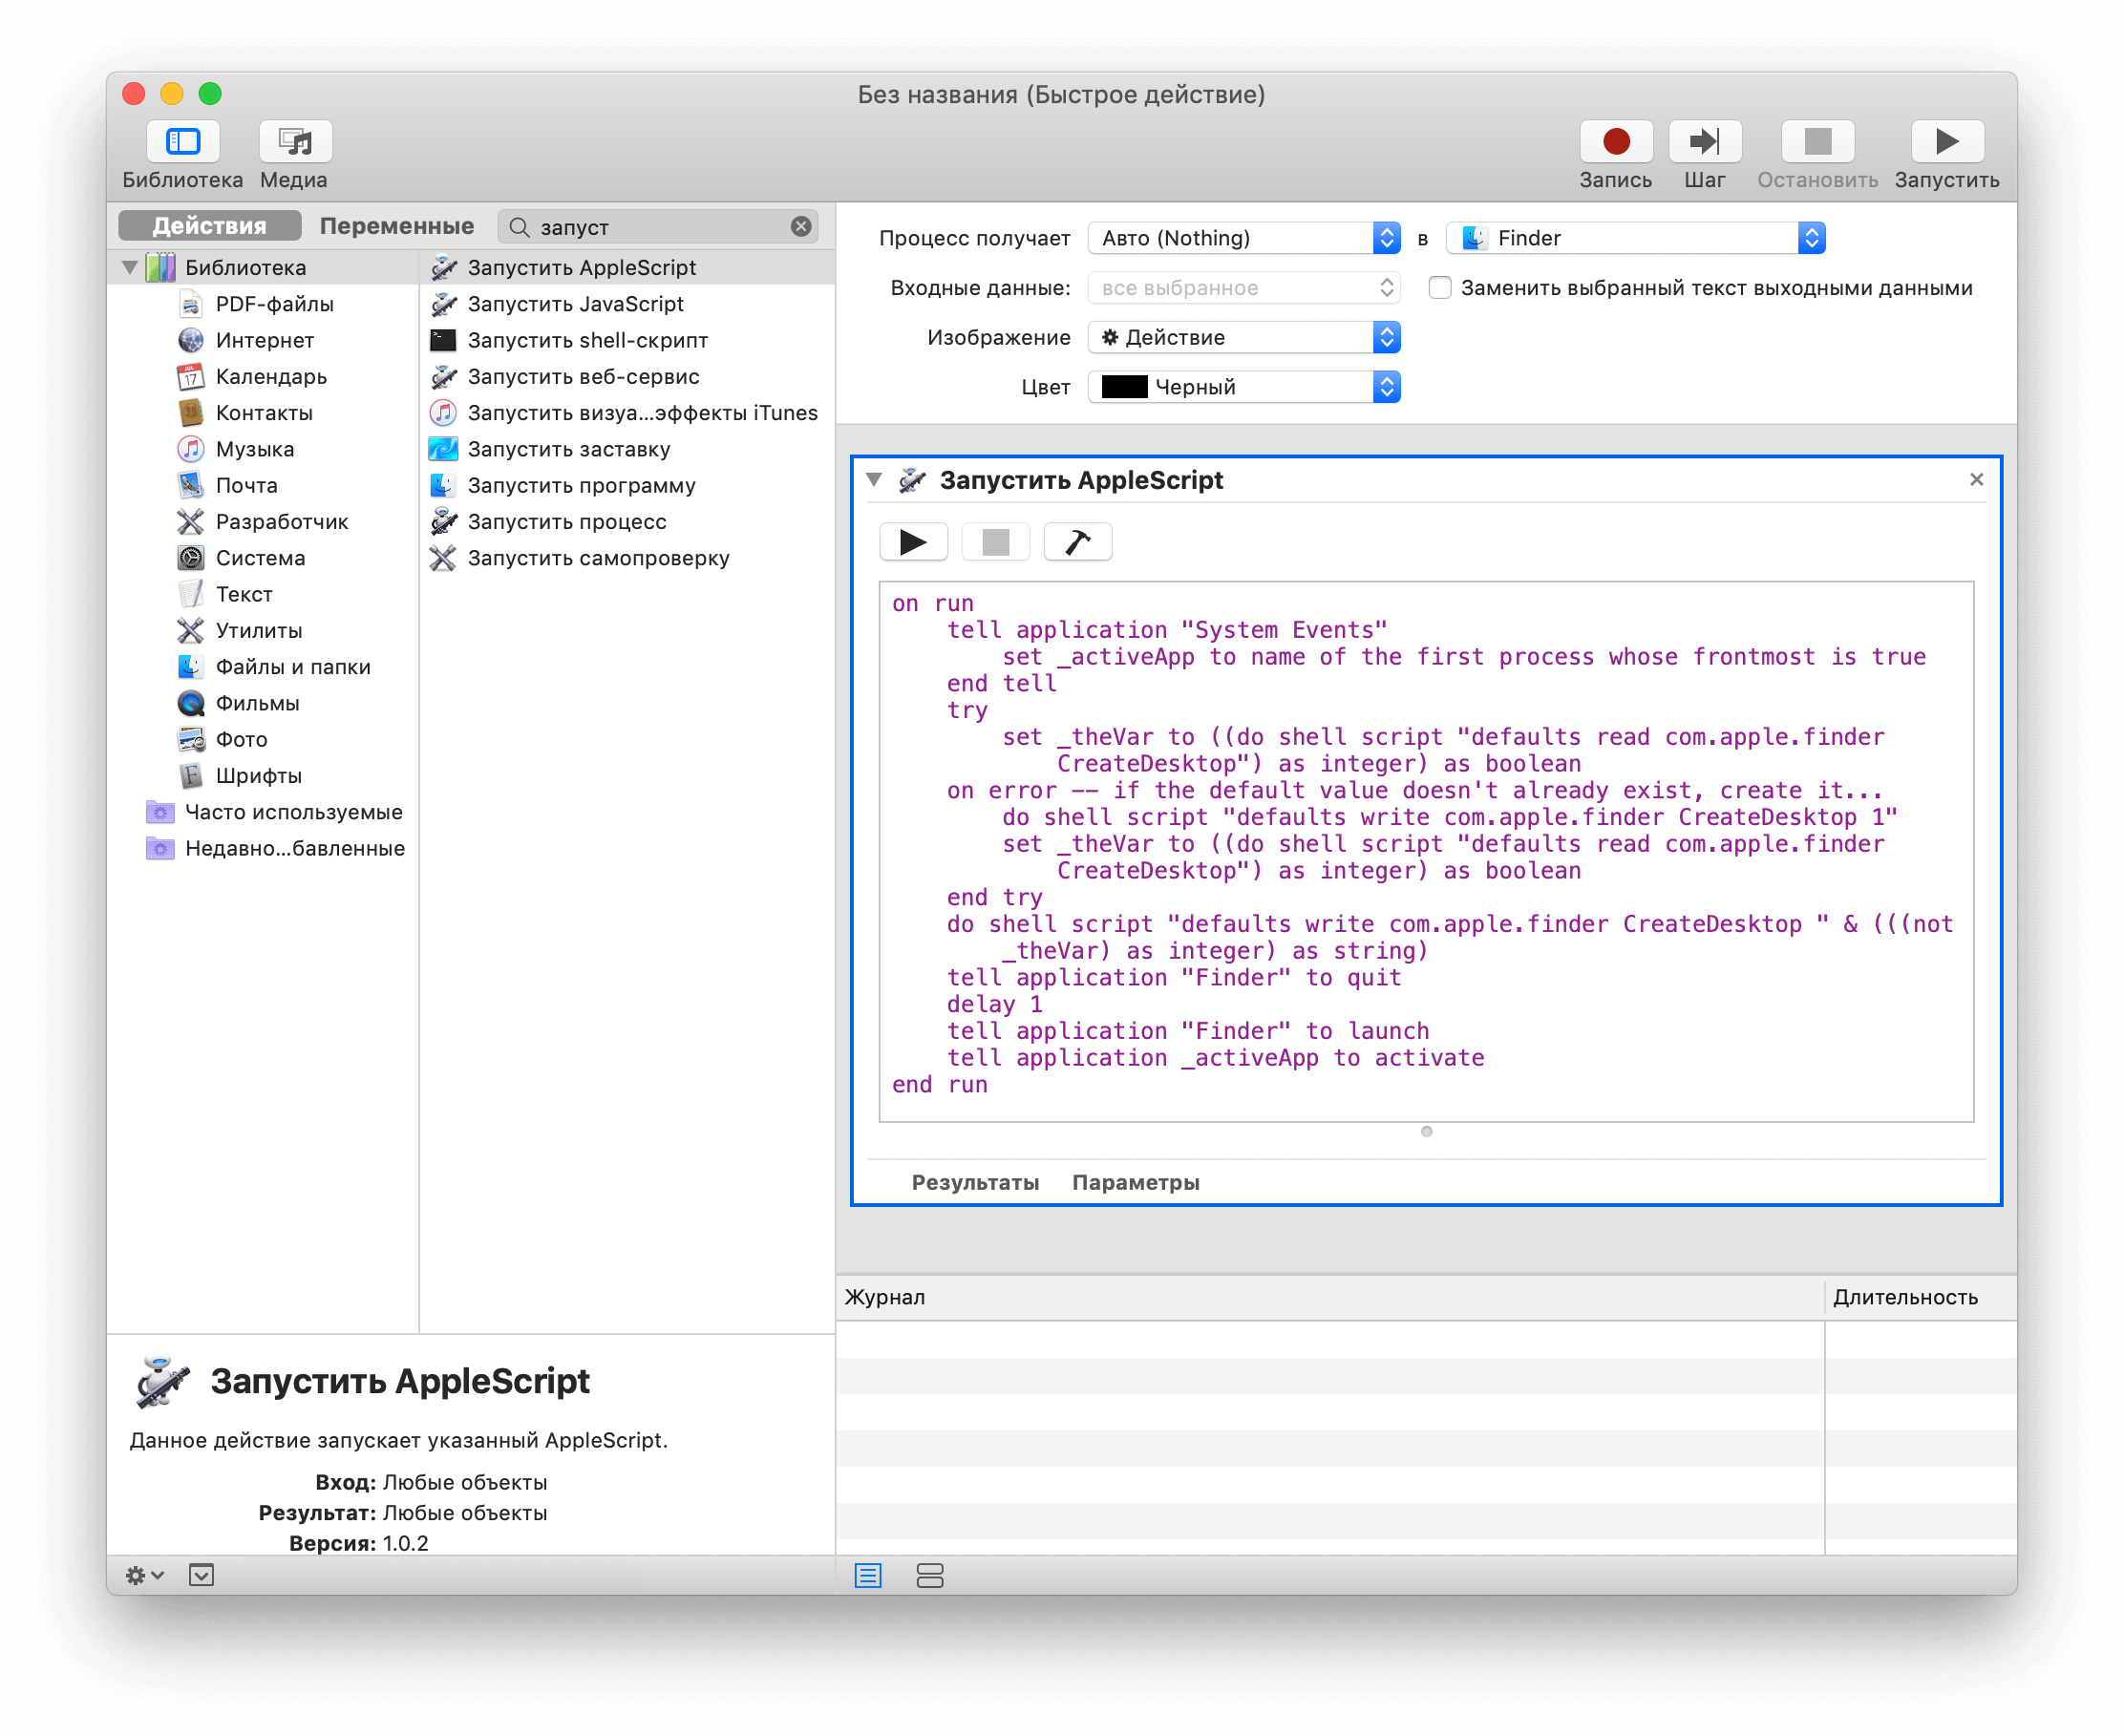The height and width of the screenshot is (1736, 2124).
Task: Open Процесс получает Авто (Nothing) dropdown
Action: [1243, 238]
